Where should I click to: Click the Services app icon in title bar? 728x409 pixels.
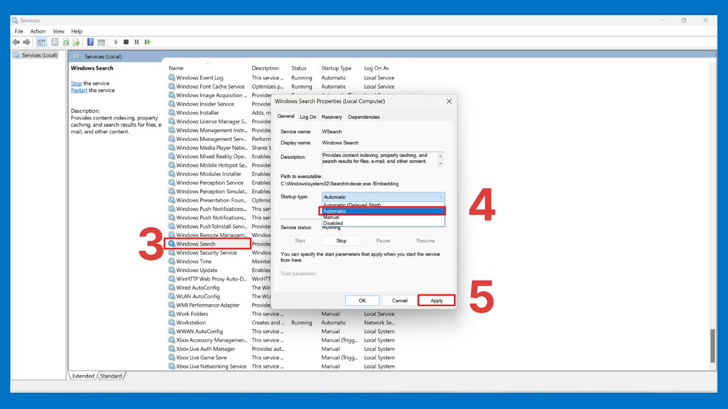15,21
